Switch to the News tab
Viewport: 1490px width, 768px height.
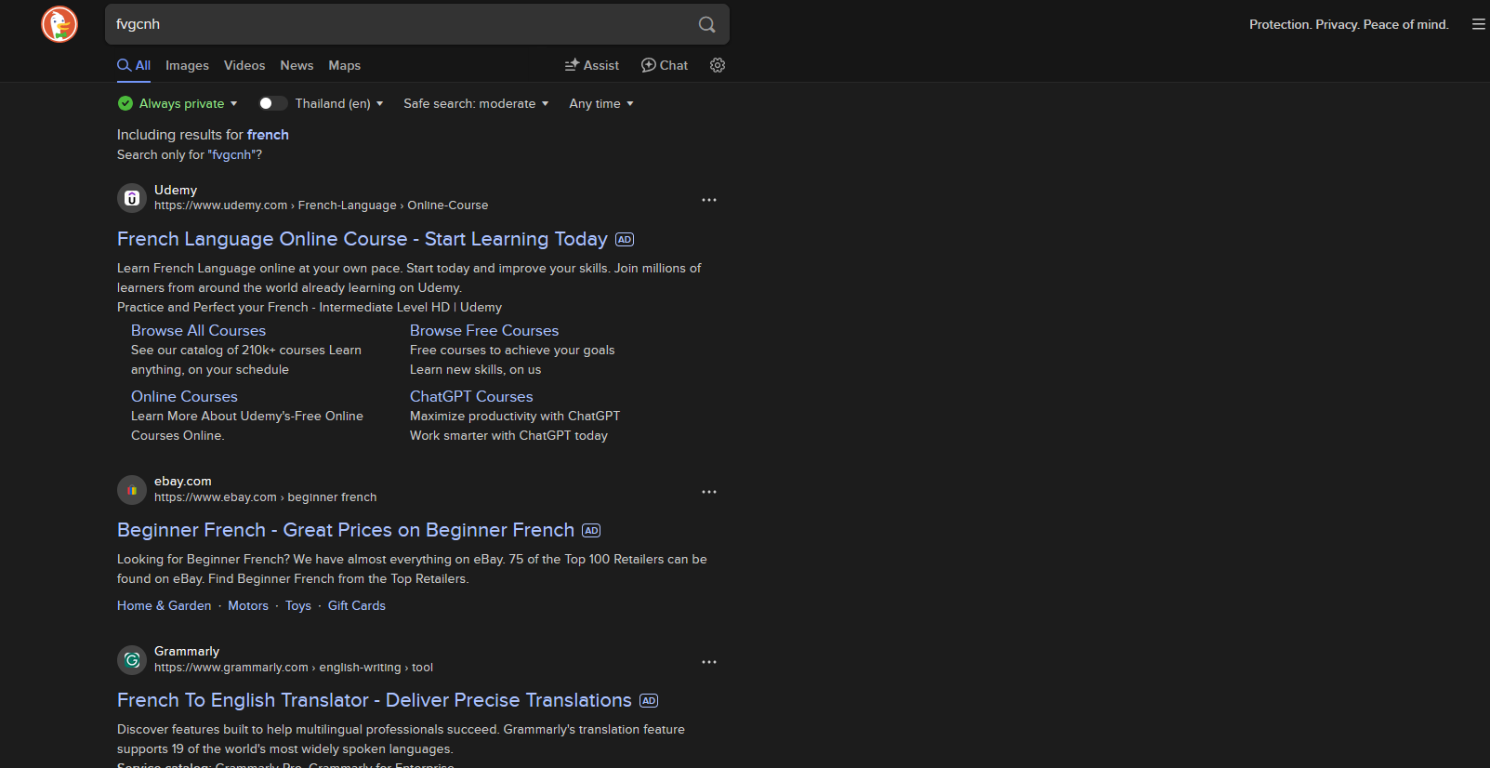pos(297,65)
